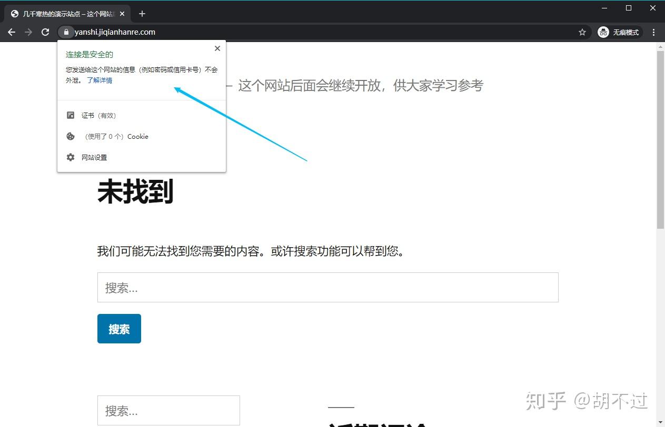The width and height of the screenshot is (665, 427).
Task: Go back with the browser back arrow
Action: [12, 32]
